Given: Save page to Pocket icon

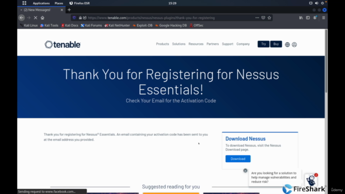Looking at the screenshot, I should (x=263, y=18).
